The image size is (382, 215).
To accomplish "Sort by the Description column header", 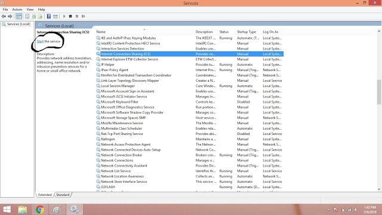I will [x=206, y=32].
